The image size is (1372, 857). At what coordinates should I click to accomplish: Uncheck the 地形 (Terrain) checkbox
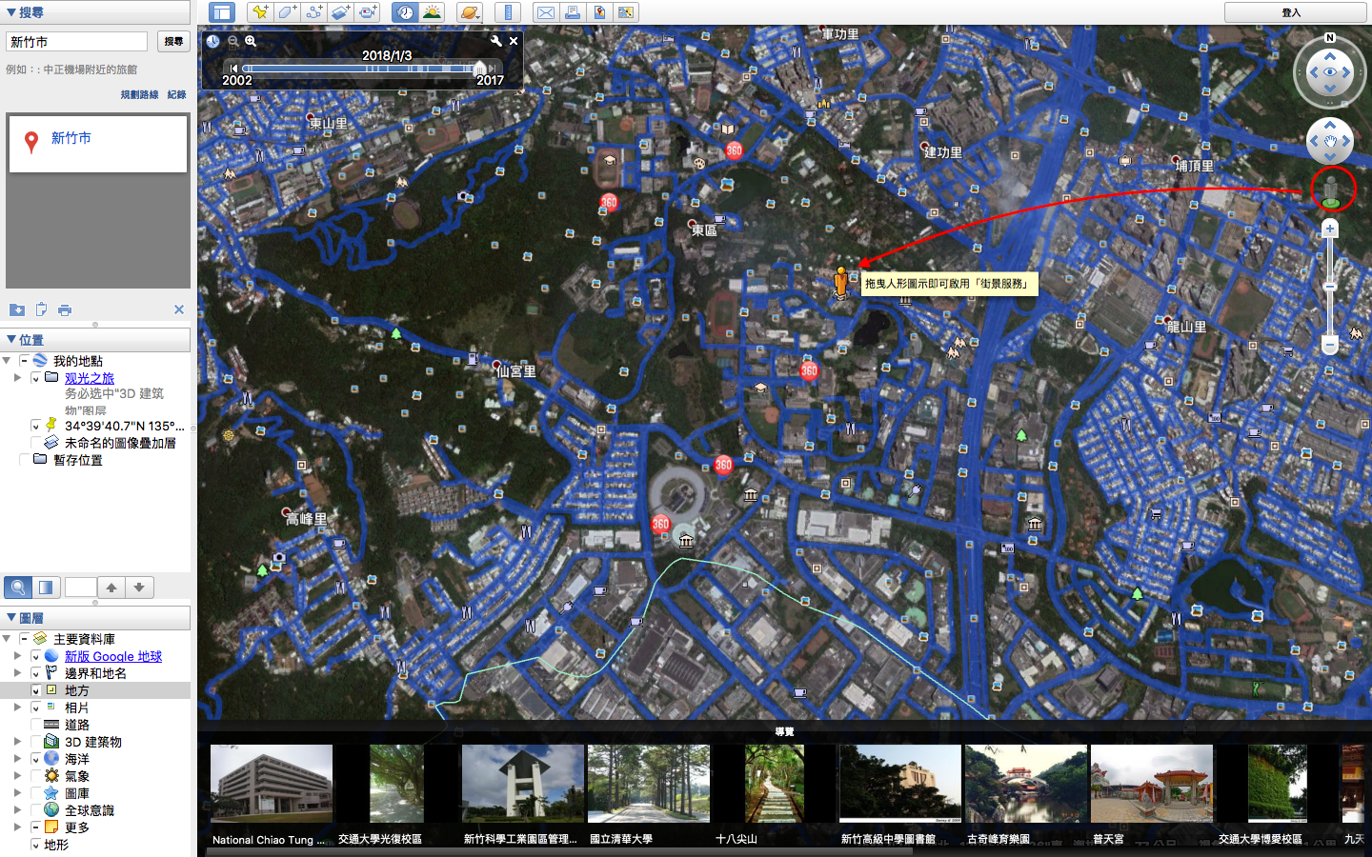[37, 845]
